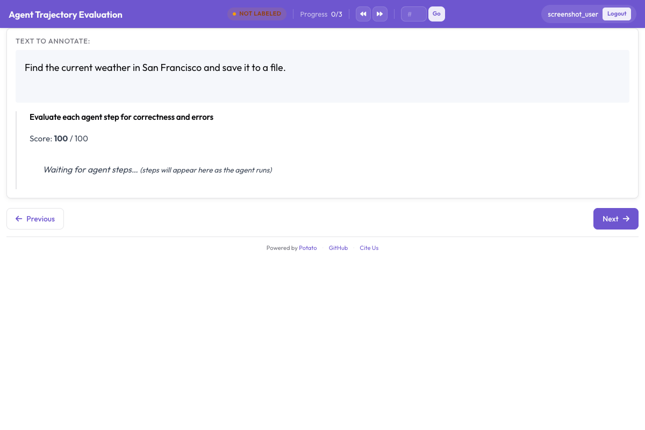Click the screenshot_user username label
Screen dimensions: 645x430
coord(572,14)
